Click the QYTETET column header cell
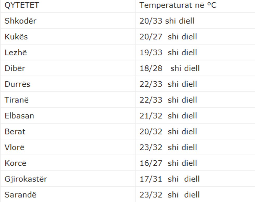The width and height of the screenshot is (255, 202). [x=22, y=5]
